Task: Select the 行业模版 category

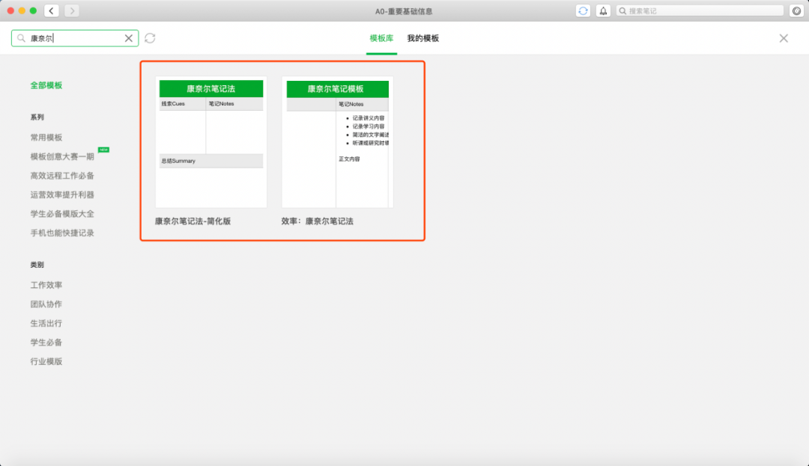Action: (46, 361)
